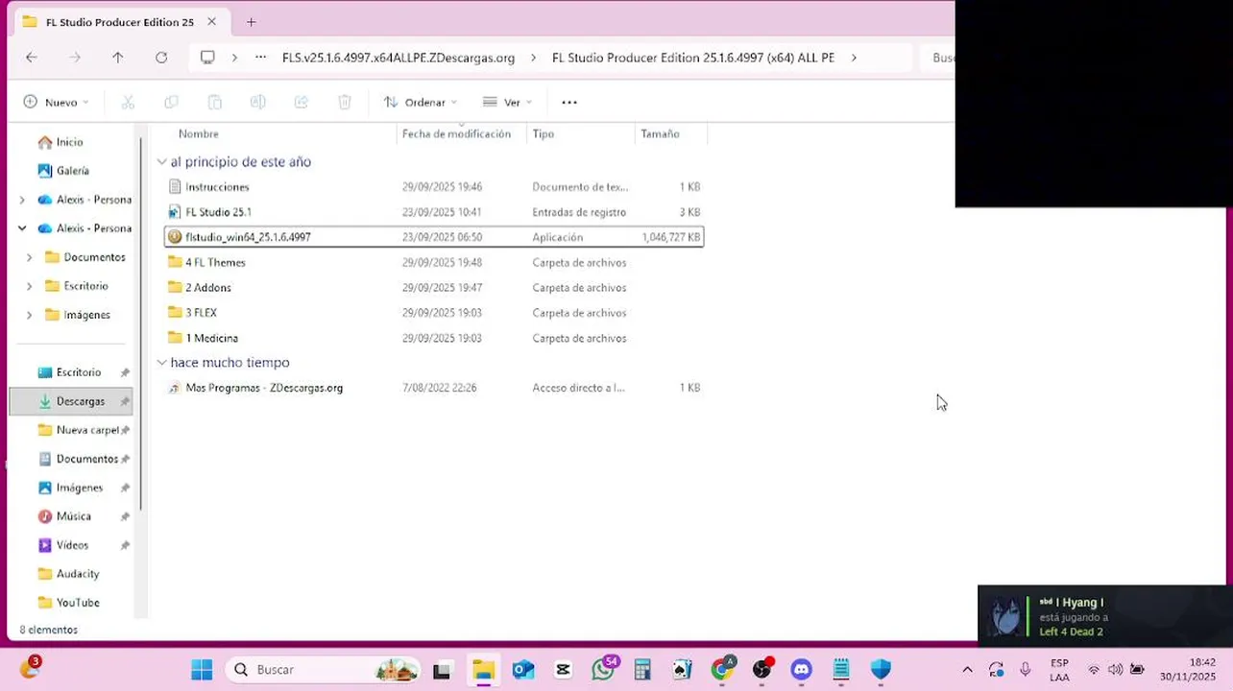
Task: Open the See more three-dots toolbar menu
Action: coord(569,102)
